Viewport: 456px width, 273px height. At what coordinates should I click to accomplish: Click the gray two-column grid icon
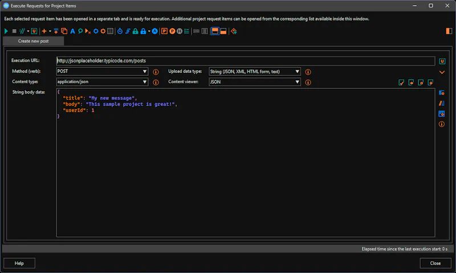pos(110,31)
